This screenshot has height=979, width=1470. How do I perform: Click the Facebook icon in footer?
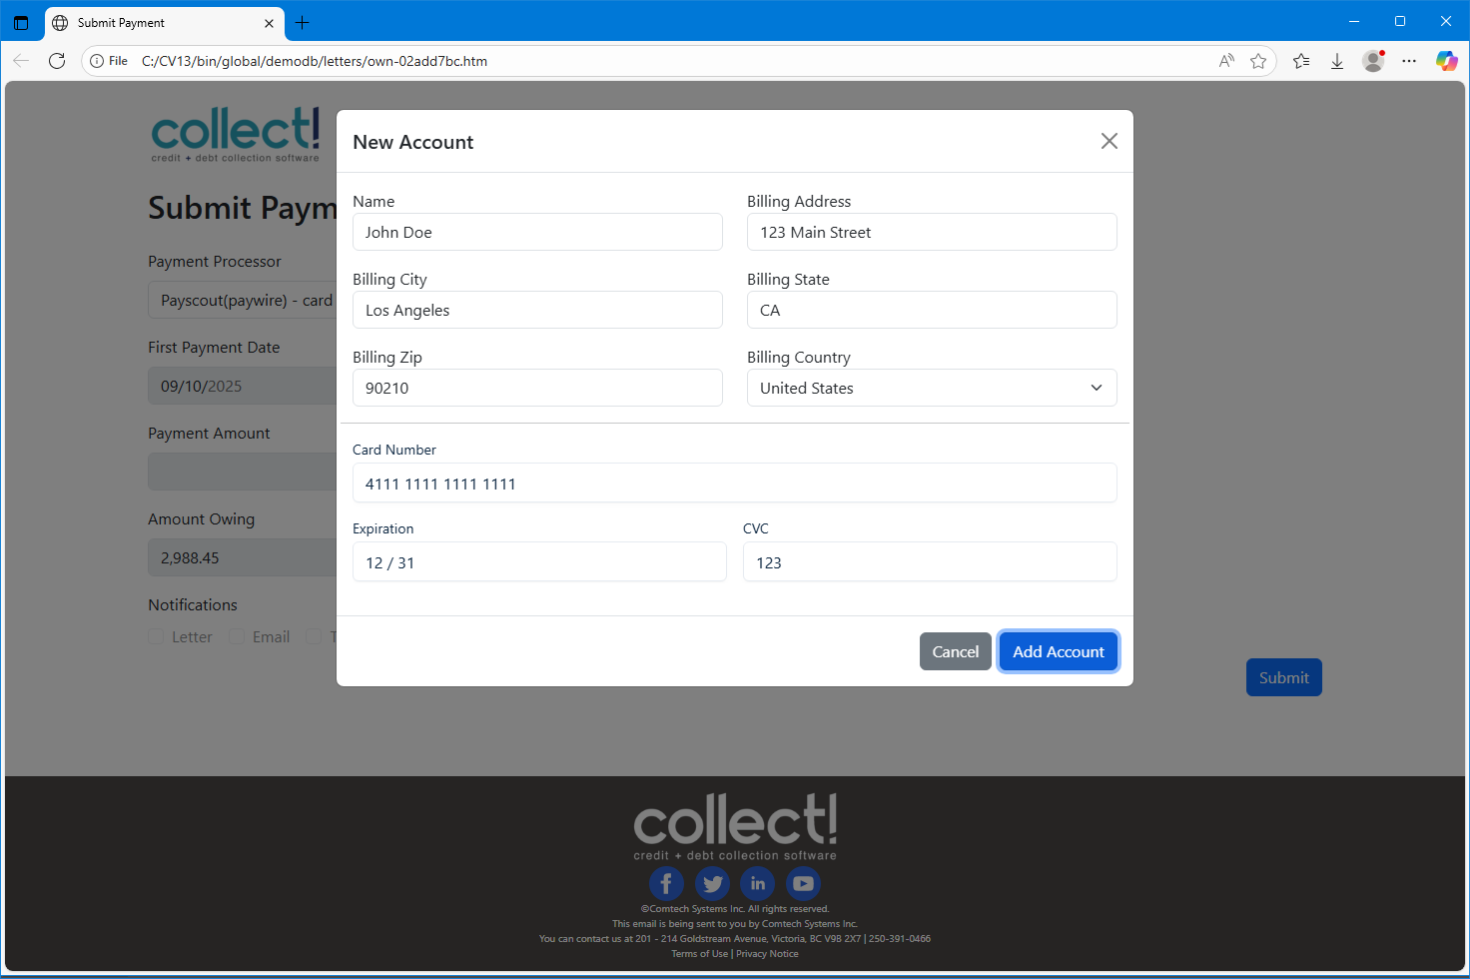[666, 884]
